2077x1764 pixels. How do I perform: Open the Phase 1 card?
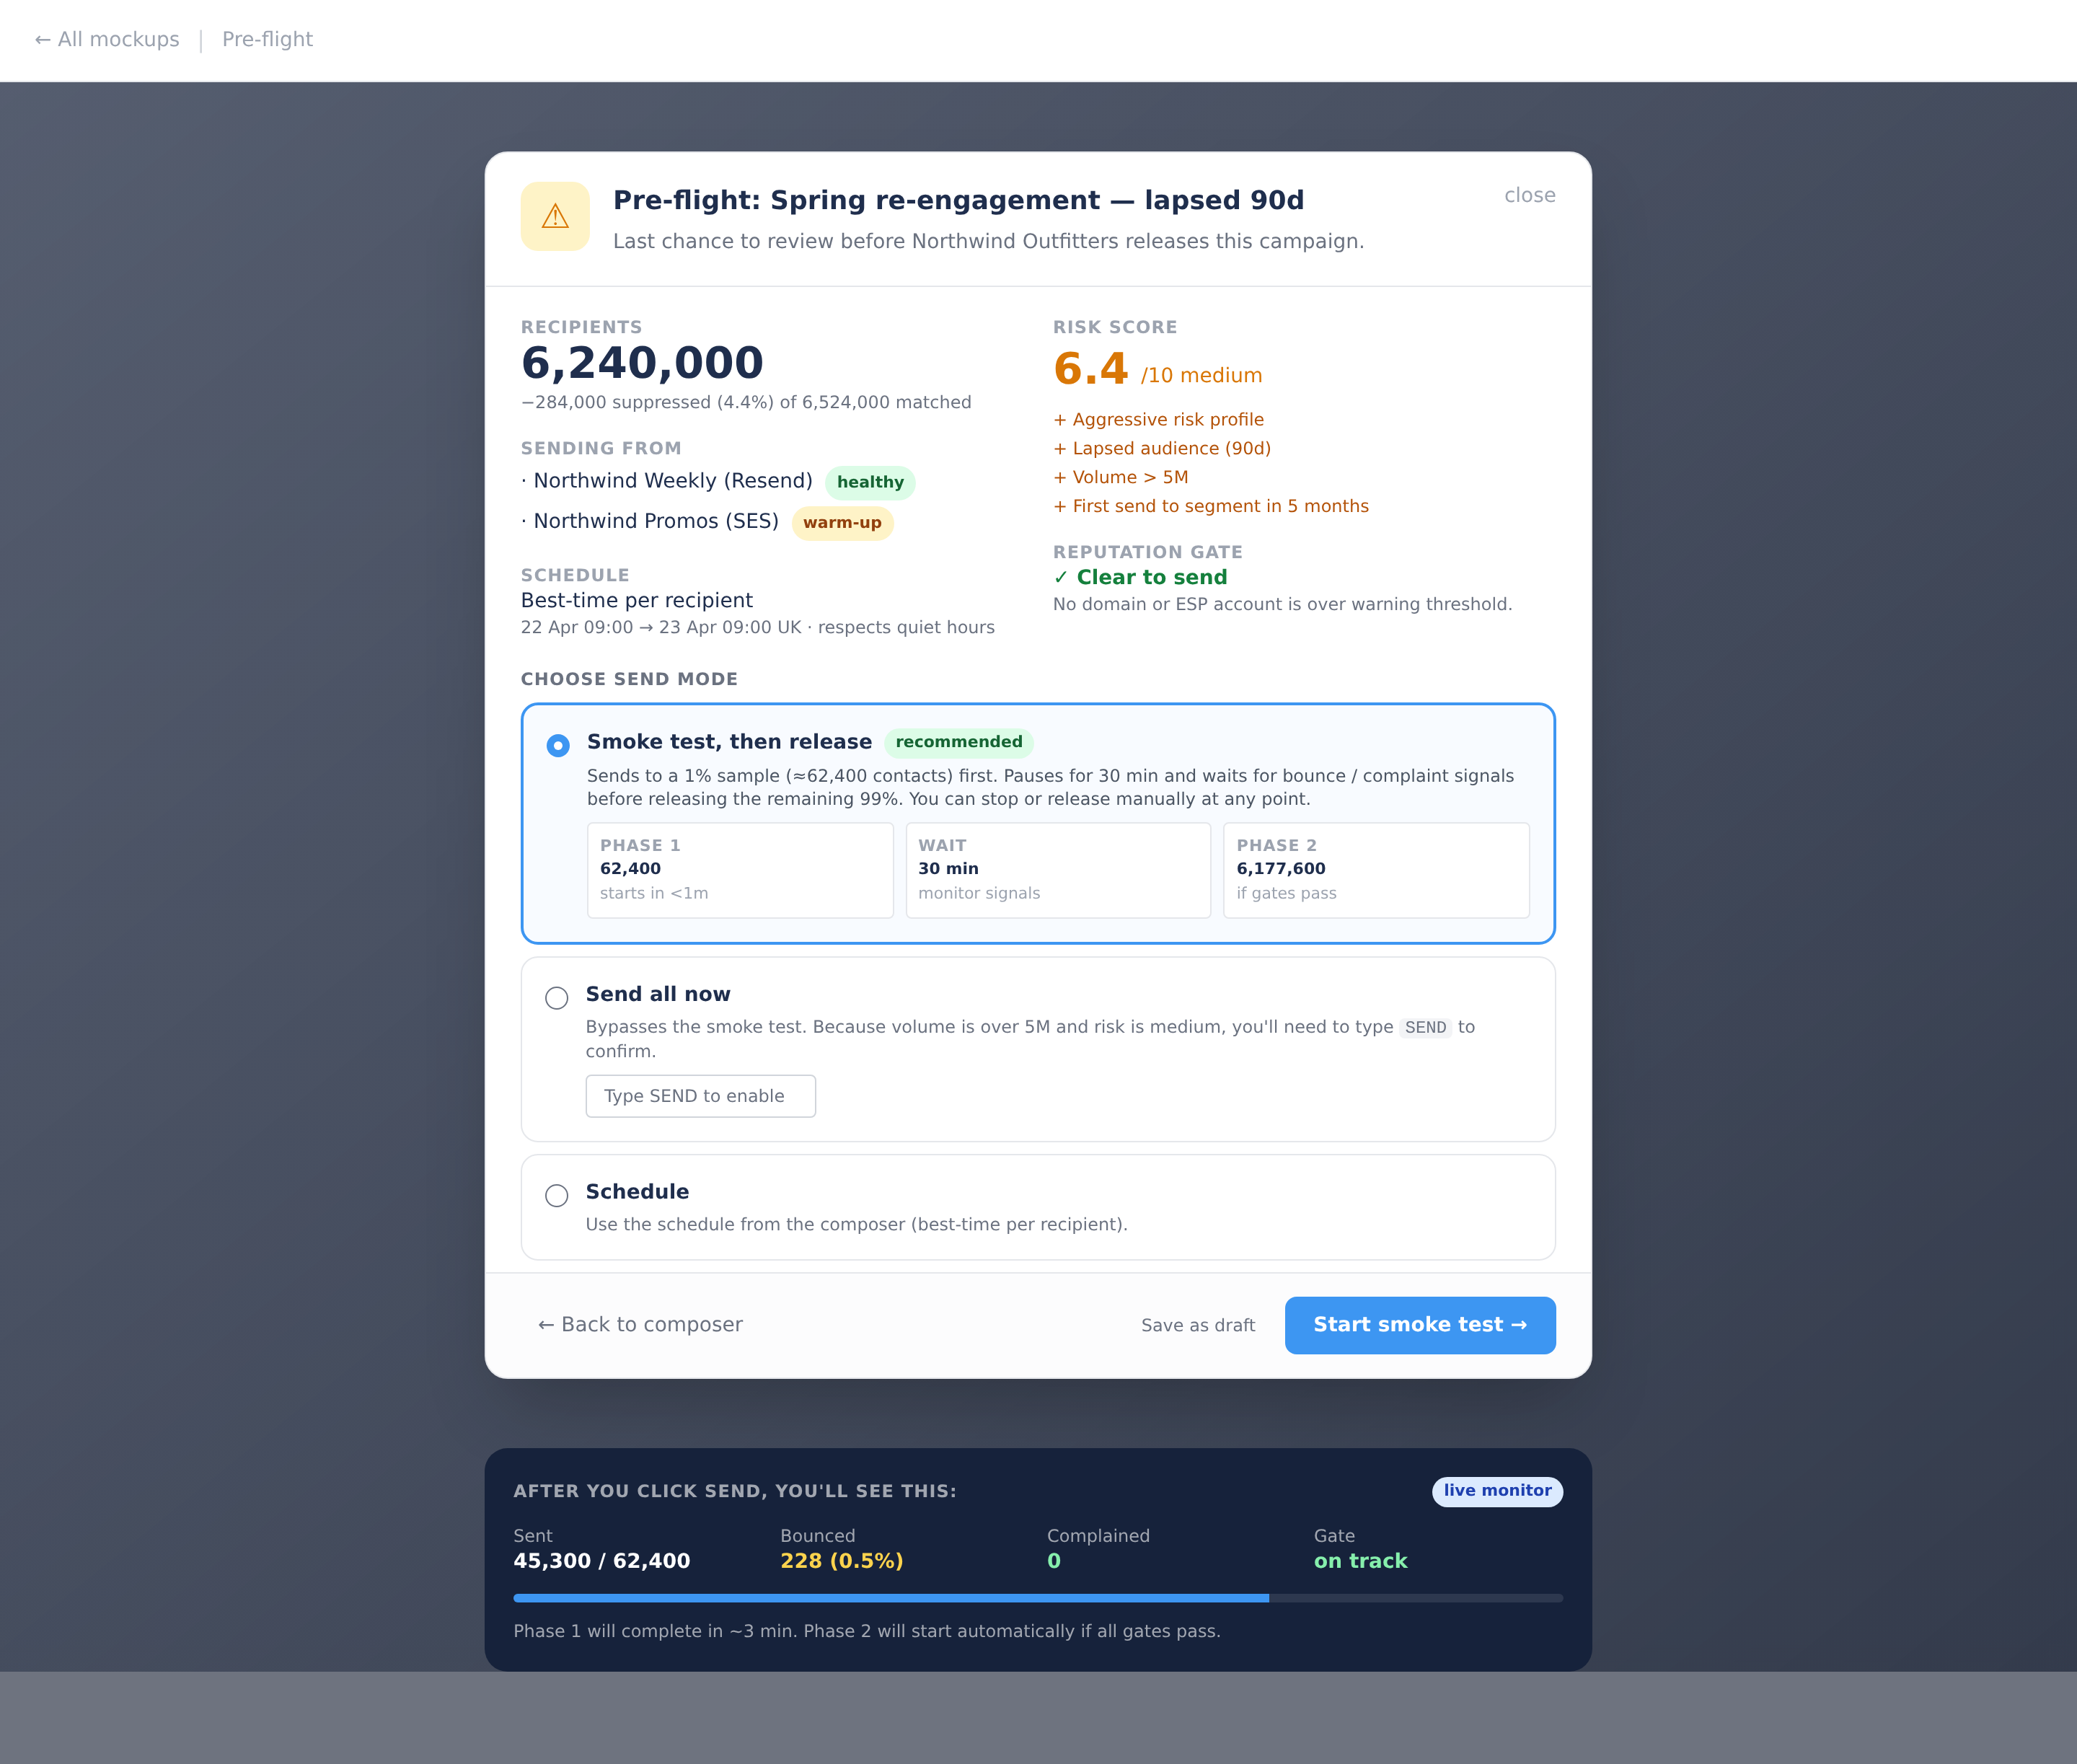tap(740, 870)
